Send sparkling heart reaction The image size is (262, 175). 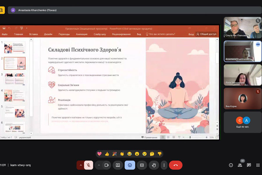tap(100, 154)
